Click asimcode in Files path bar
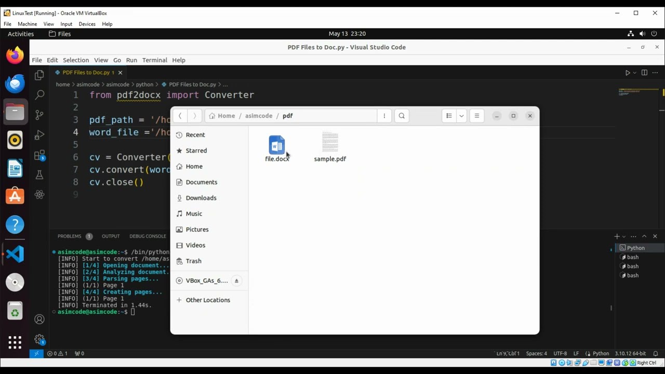Viewport: 665px width, 374px height. [259, 116]
